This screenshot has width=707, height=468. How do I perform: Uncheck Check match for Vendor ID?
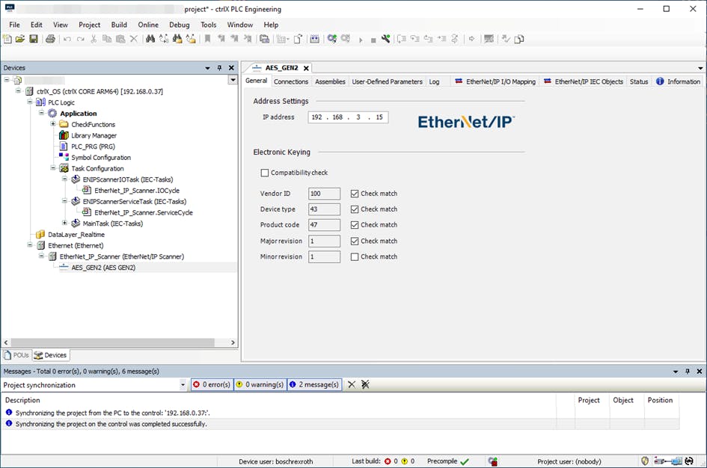[x=355, y=194]
